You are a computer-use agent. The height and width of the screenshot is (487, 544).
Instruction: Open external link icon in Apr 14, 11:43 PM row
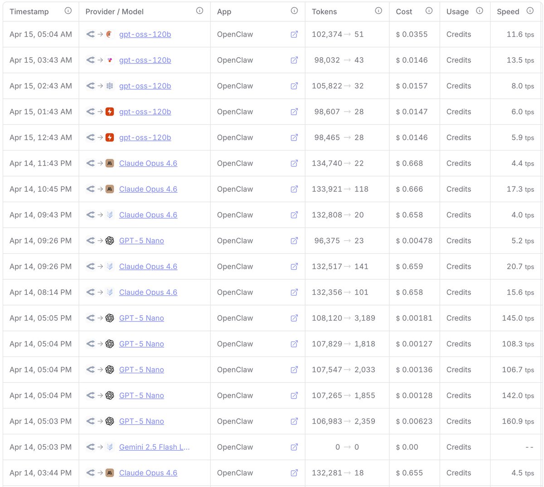tap(294, 163)
